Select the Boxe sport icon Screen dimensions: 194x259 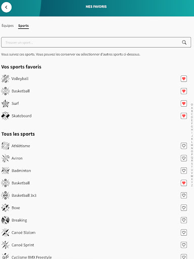pos(6,208)
